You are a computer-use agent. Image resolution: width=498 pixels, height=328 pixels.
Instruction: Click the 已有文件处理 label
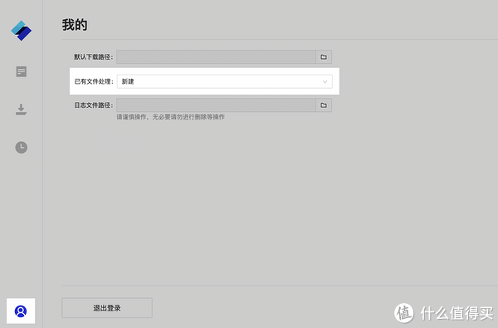(94, 81)
